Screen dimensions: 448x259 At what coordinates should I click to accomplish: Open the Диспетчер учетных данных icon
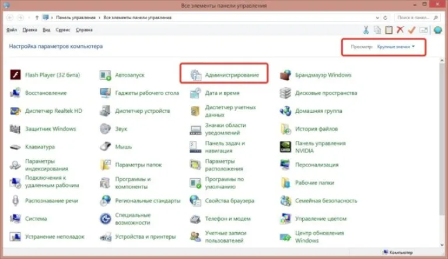(x=196, y=111)
